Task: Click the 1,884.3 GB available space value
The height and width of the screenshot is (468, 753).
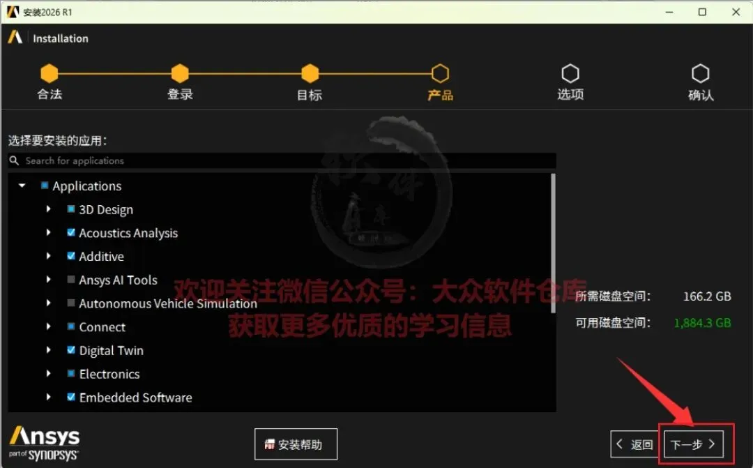Action: pyautogui.click(x=703, y=322)
